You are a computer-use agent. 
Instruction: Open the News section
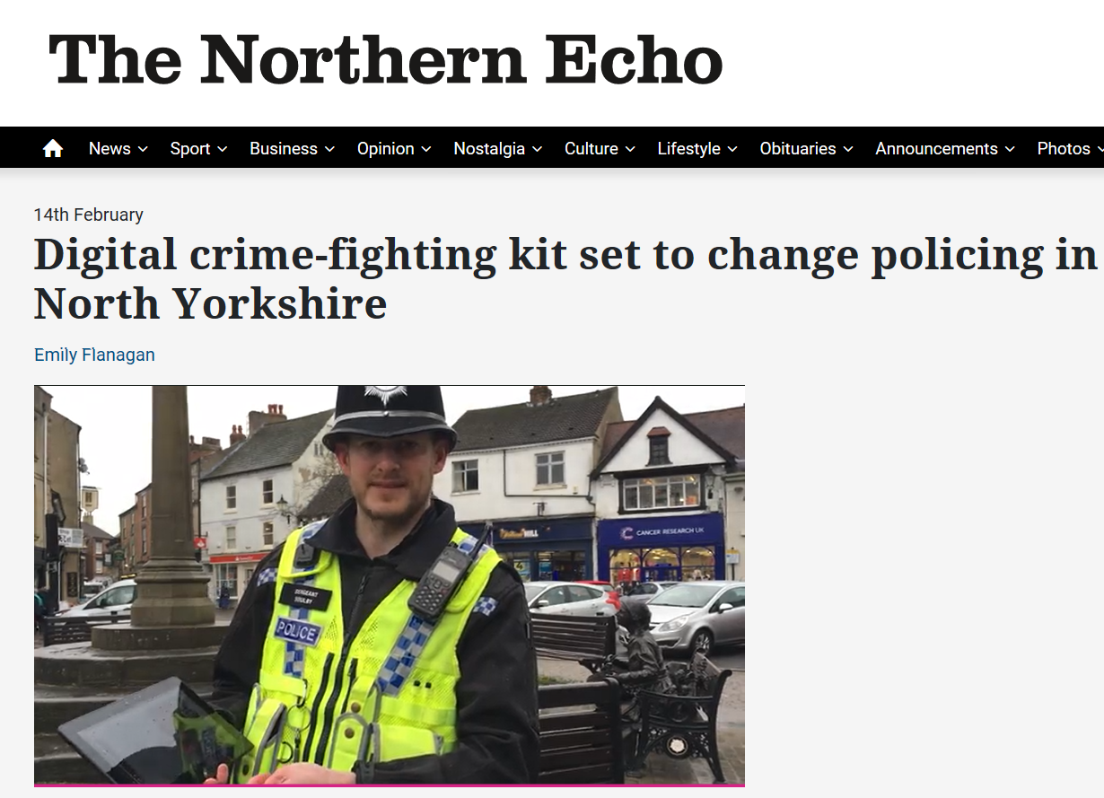pyautogui.click(x=110, y=149)
